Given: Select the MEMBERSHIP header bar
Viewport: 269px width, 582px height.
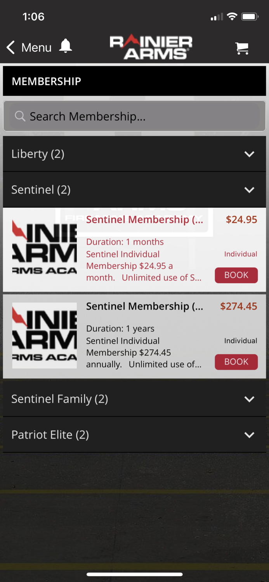Looking at the screenshot, I should [x=134, y=81].
